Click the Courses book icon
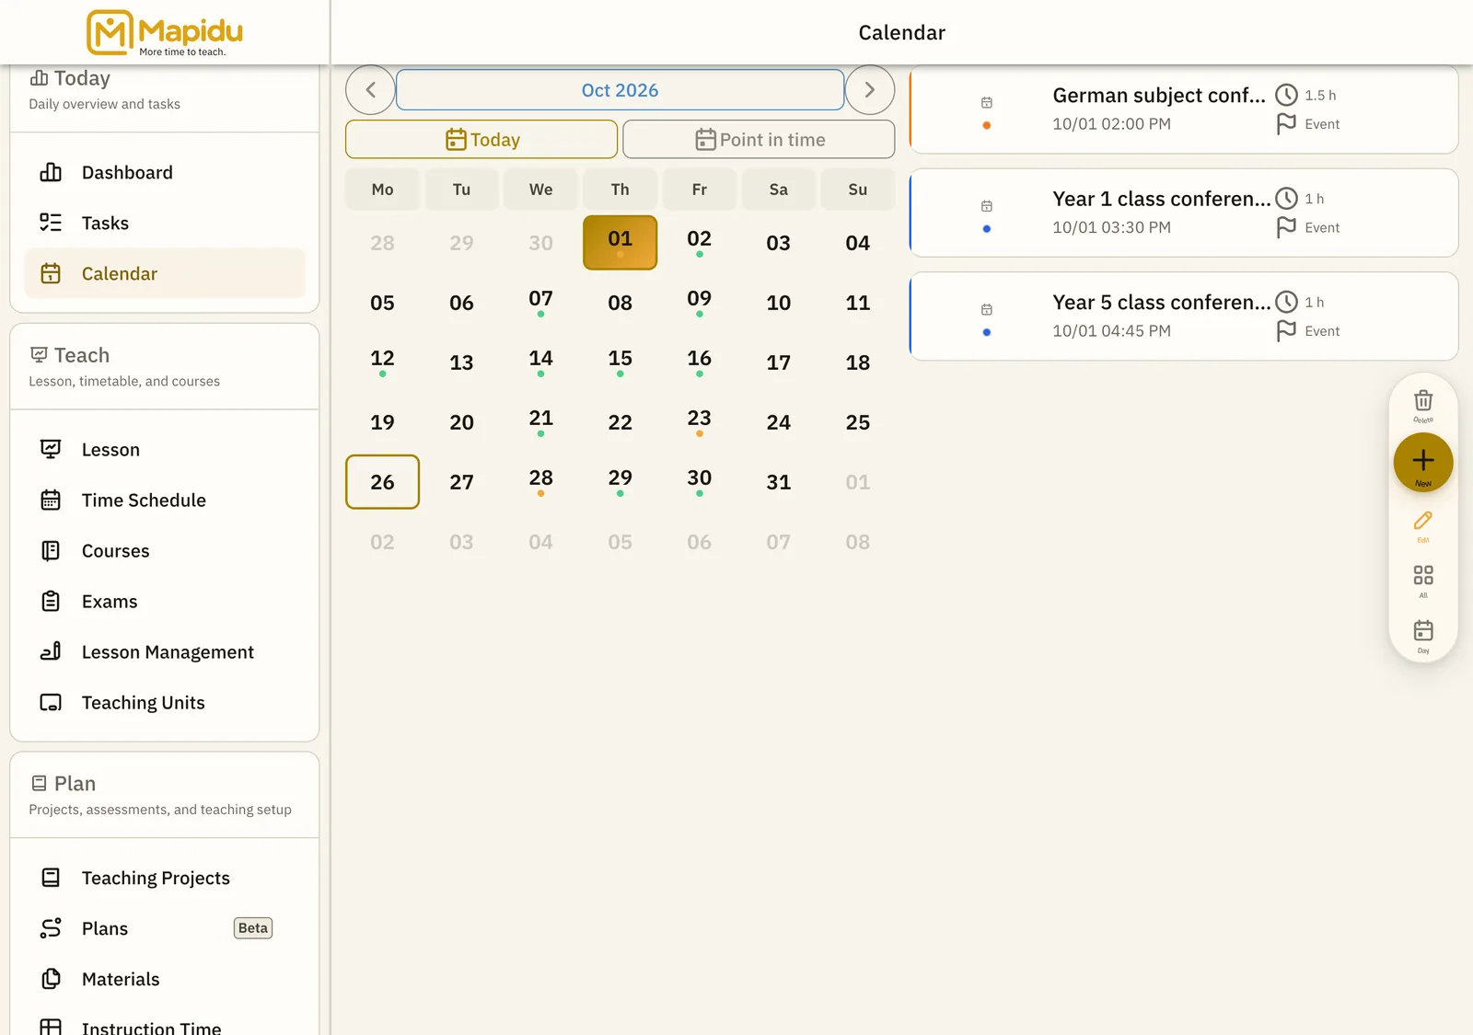Screen dimensions: 1473x1035 pos(51,551)
